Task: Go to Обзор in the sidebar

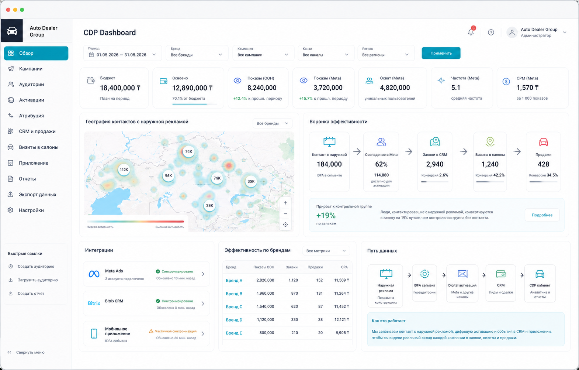Action: click(36, 53)
